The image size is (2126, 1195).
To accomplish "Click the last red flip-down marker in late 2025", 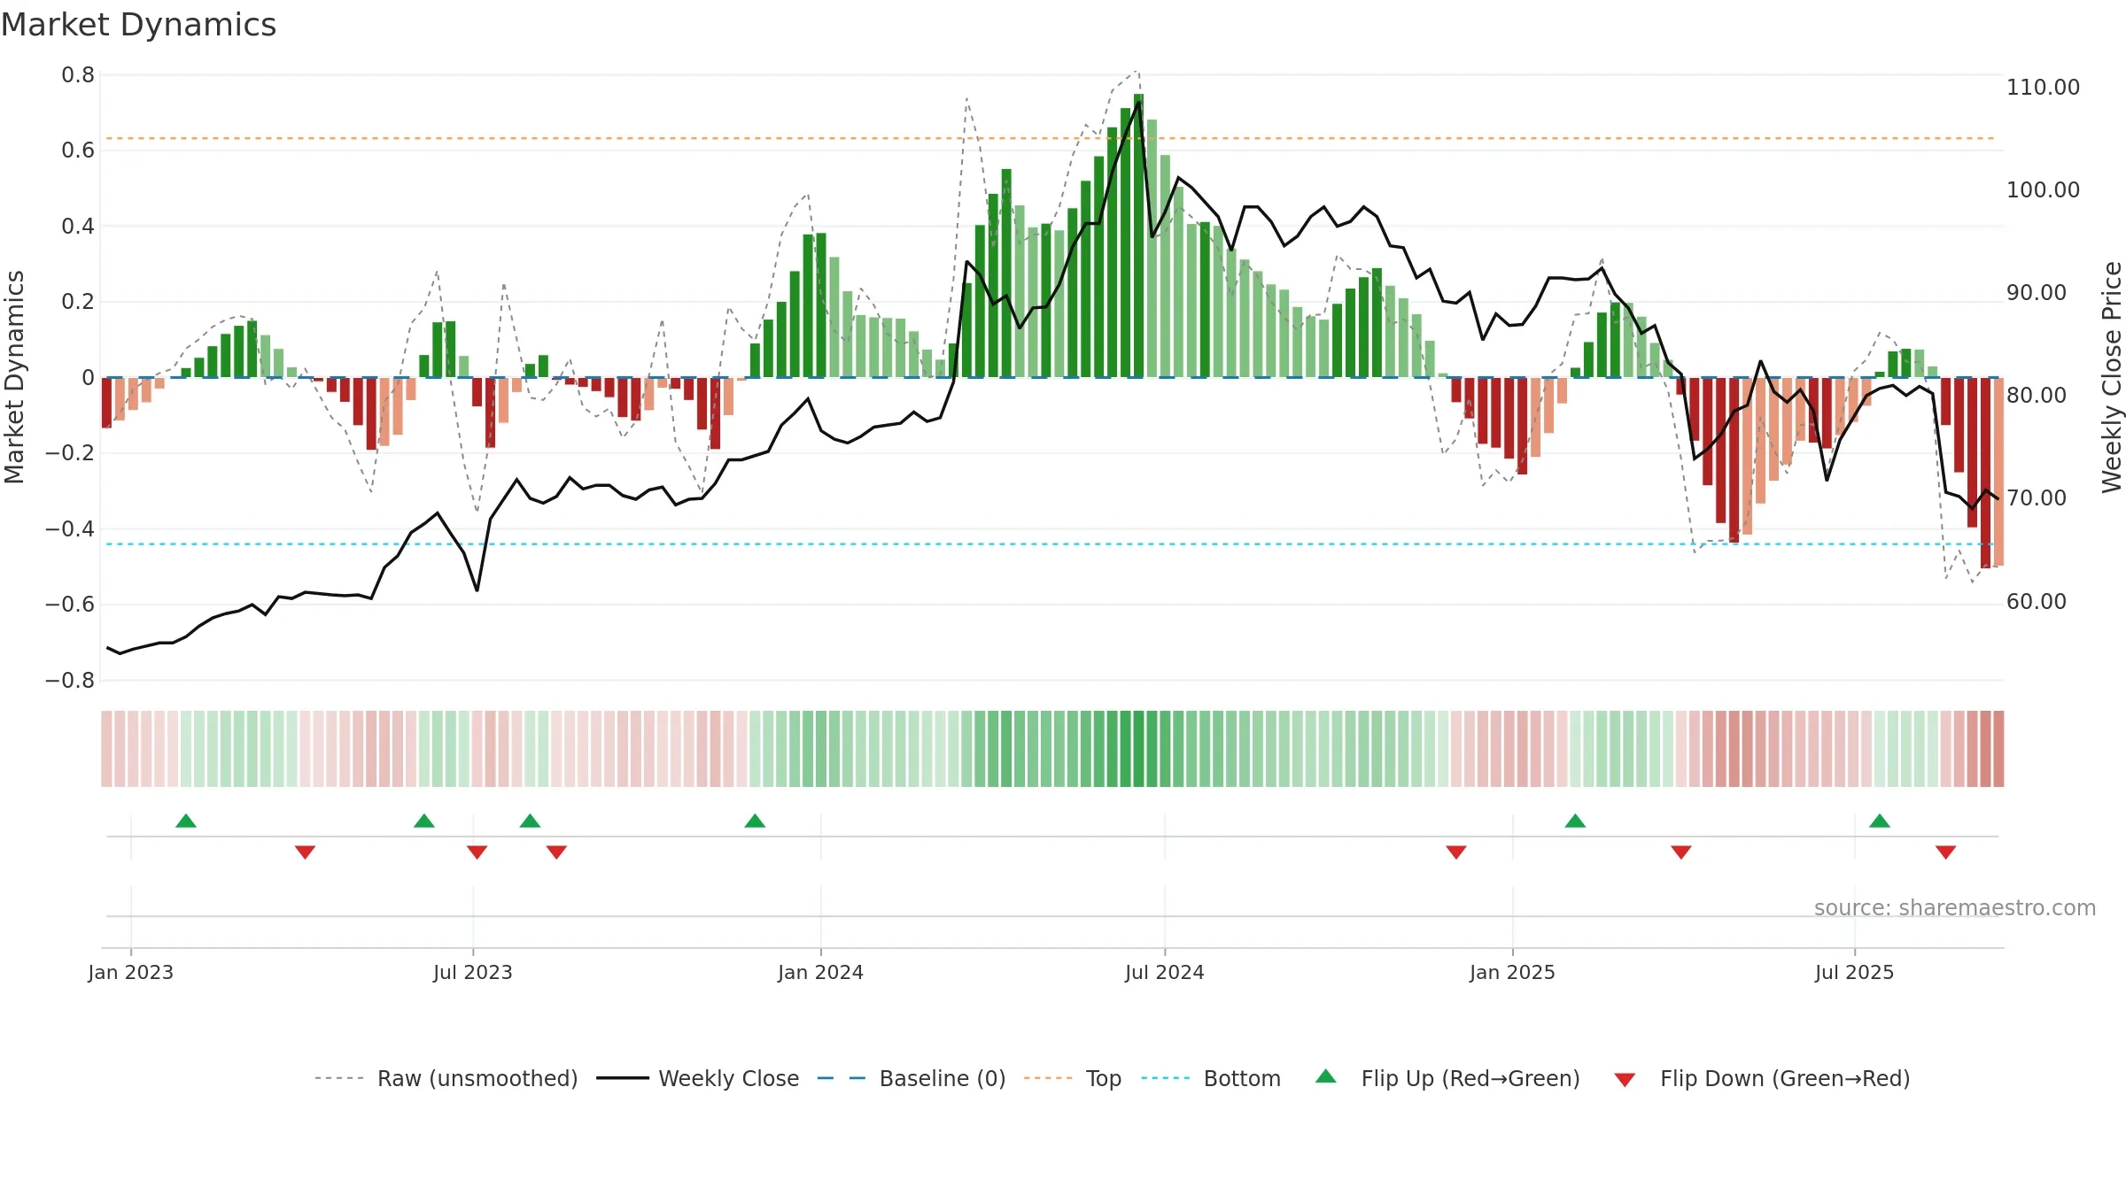I will (x=1945, y=852).
